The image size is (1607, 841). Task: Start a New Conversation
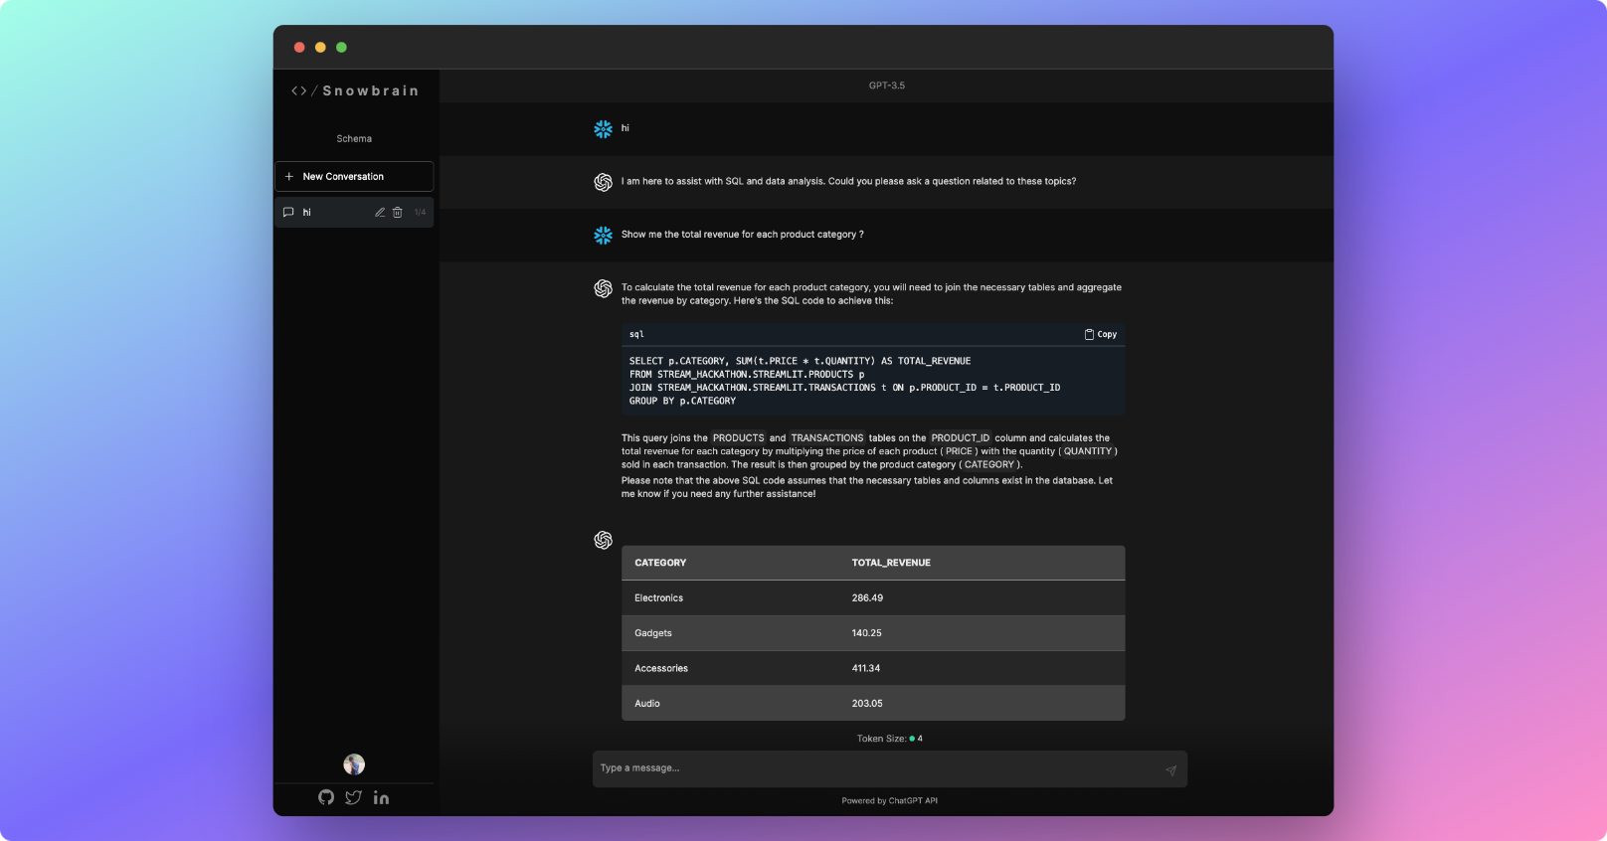click(x=354, y=176)
